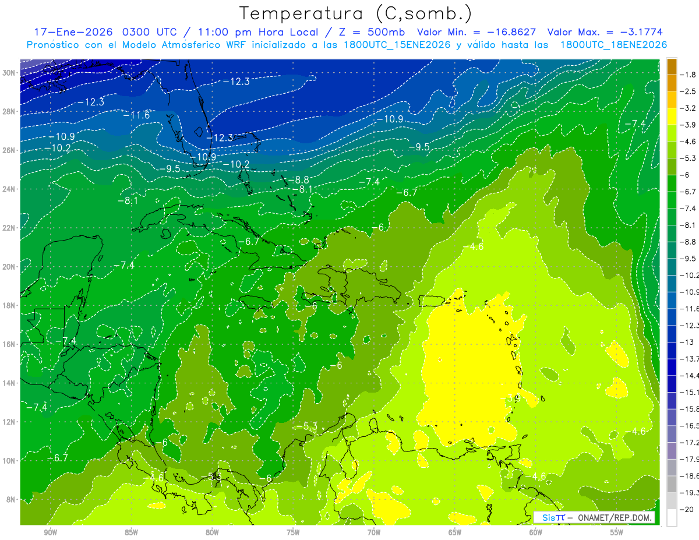
Task: Click the -17.2 colorbar legend value
Action: coord(690,442)
